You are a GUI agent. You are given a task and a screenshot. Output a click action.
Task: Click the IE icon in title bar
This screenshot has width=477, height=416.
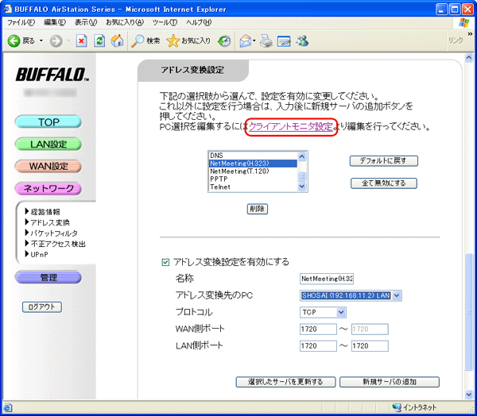(8, 9)
